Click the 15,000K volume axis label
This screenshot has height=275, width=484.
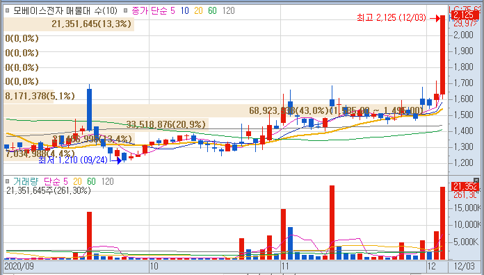(x=467, y=208)
